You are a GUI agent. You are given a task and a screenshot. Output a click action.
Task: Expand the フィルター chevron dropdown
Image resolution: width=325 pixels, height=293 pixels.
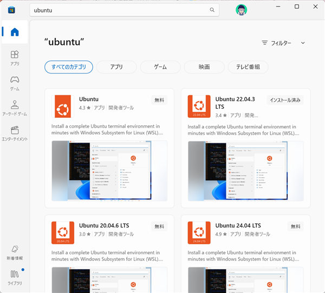tap(303, 43)
